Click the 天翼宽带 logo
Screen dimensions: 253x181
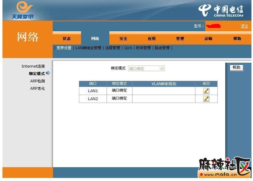coord(22,10)
